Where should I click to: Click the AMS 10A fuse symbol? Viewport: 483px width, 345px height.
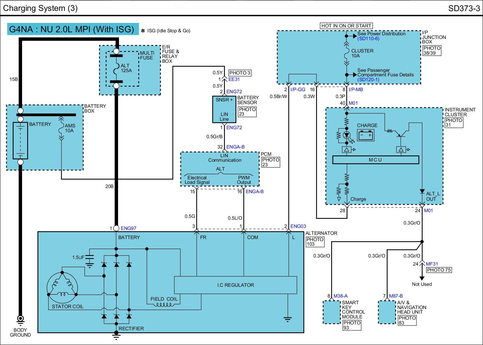click(x=61, y=128)
